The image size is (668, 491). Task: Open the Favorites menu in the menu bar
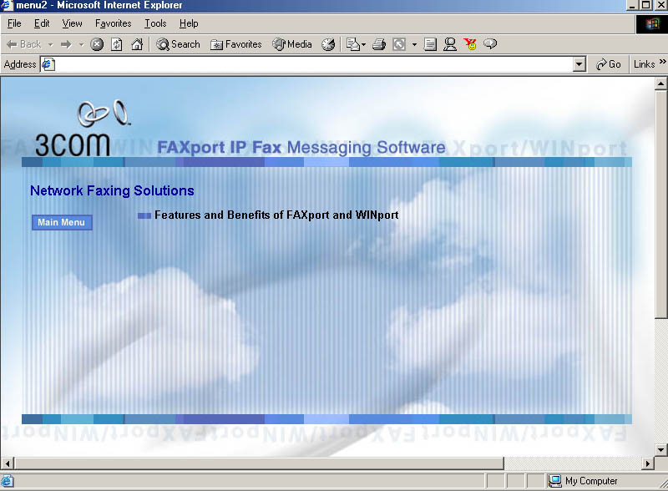113,23
